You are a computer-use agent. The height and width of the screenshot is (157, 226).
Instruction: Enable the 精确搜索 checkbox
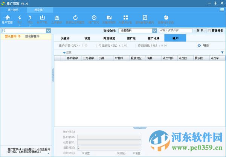pos(209,30)
